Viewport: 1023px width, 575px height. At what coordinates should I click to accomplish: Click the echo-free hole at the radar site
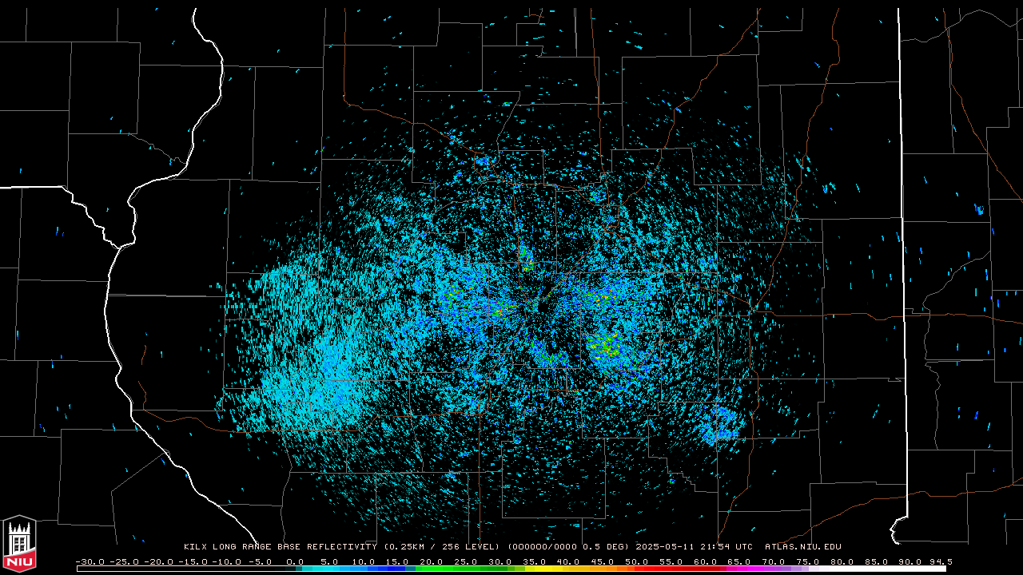coord(543,307)
